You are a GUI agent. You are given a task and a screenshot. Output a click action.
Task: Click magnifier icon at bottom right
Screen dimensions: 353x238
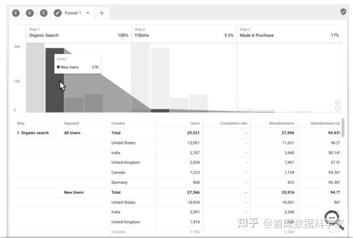(334, 220)
